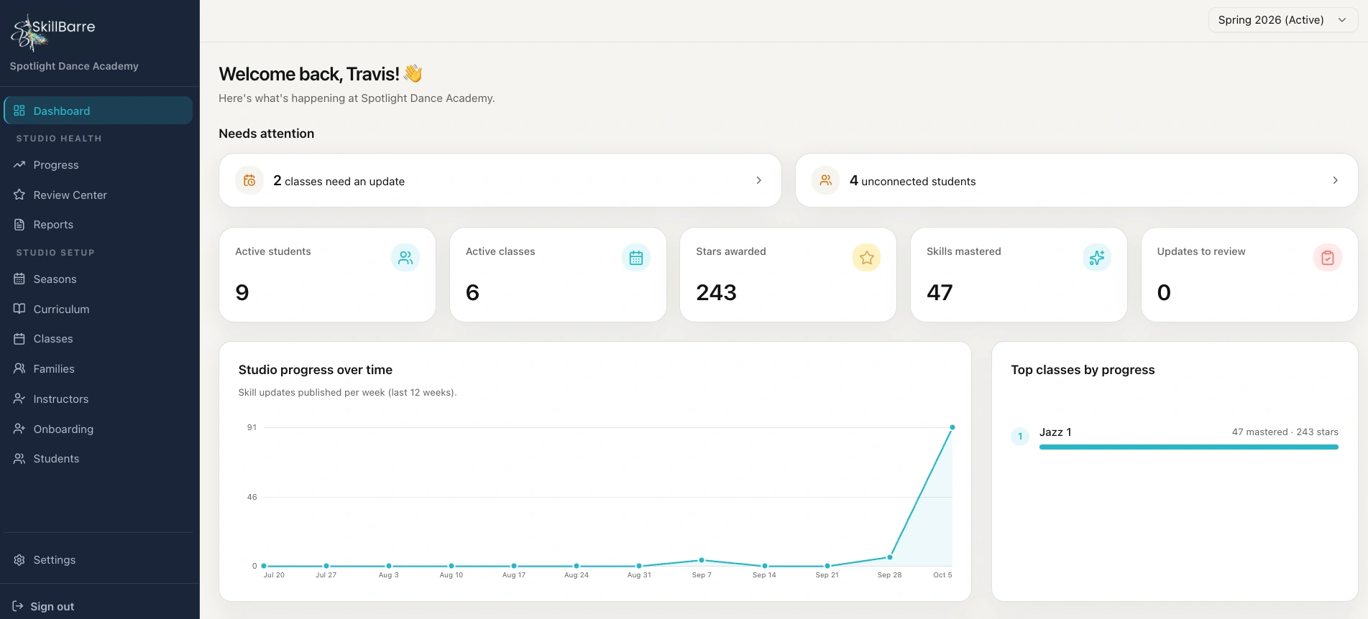Click the Seasons calendar icon
Screen dimensions: 1368x619
pos(19,279)
